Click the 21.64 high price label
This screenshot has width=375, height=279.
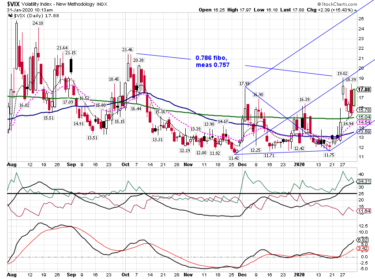[x=62, y=48]
